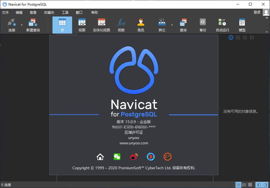Image resolution: width=270 pixels, height=188 pixels.
Task: Show the object information (i) panel
Action: pos(231,37)
